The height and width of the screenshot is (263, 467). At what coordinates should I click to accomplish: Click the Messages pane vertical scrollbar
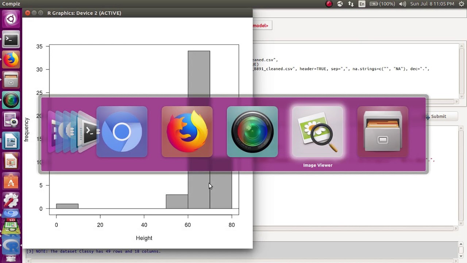click(461, 250)
